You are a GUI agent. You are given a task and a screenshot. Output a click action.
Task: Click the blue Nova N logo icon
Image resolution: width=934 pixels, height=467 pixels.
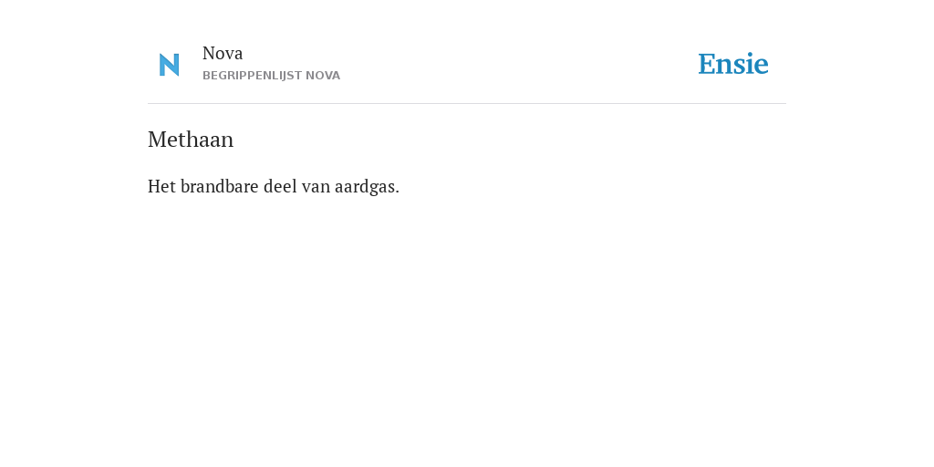[x=169, y=65]
